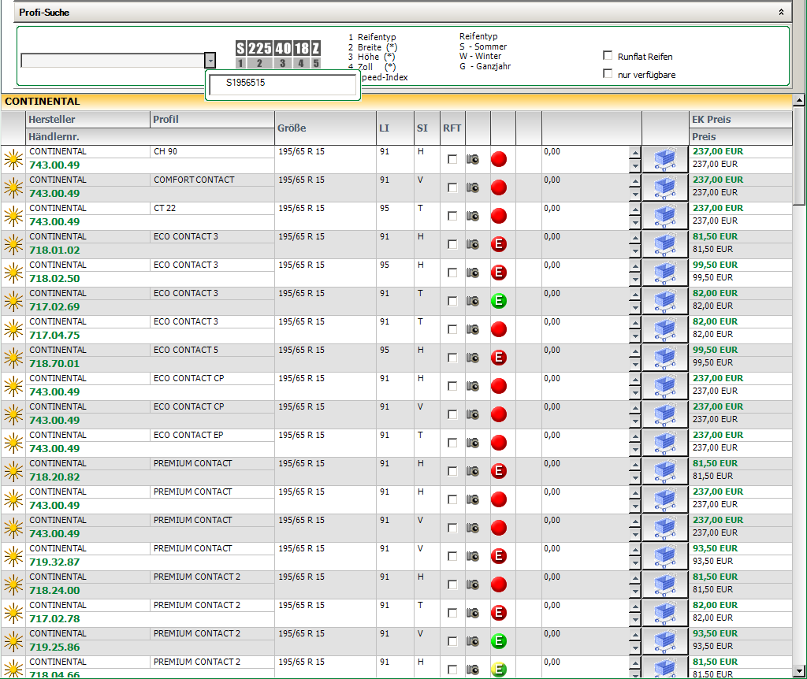
Task: Sort by Profil column header
Action: (212, 120)
